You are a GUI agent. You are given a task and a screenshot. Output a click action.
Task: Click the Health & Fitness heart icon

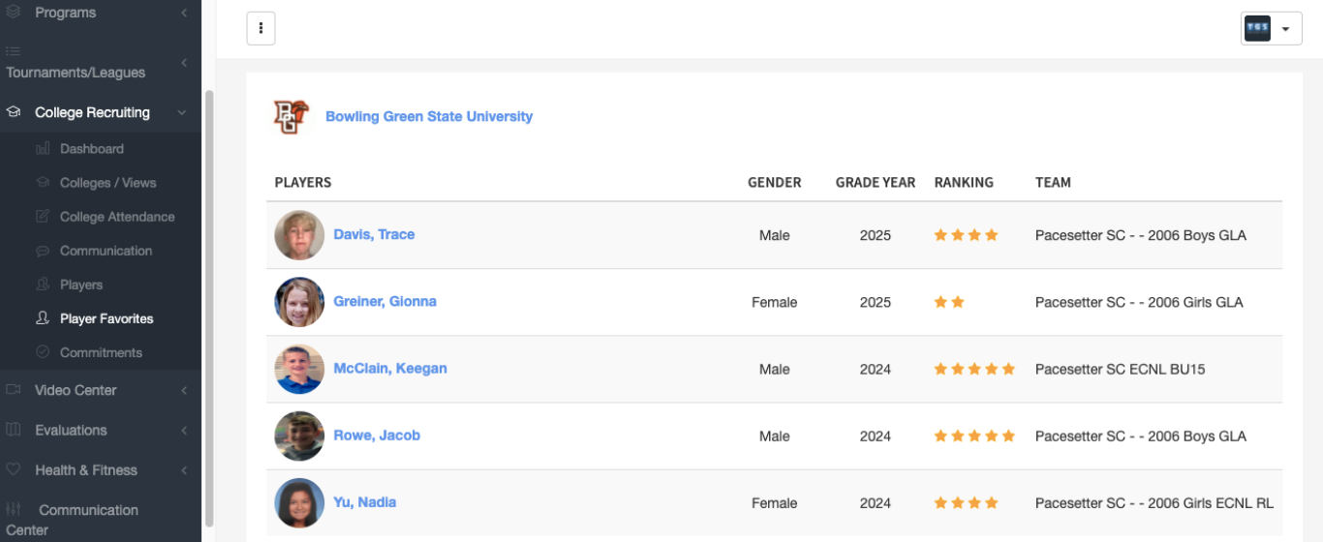(x=14, y=469)
